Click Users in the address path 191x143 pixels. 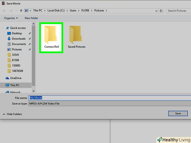click(x=73, y=11)
